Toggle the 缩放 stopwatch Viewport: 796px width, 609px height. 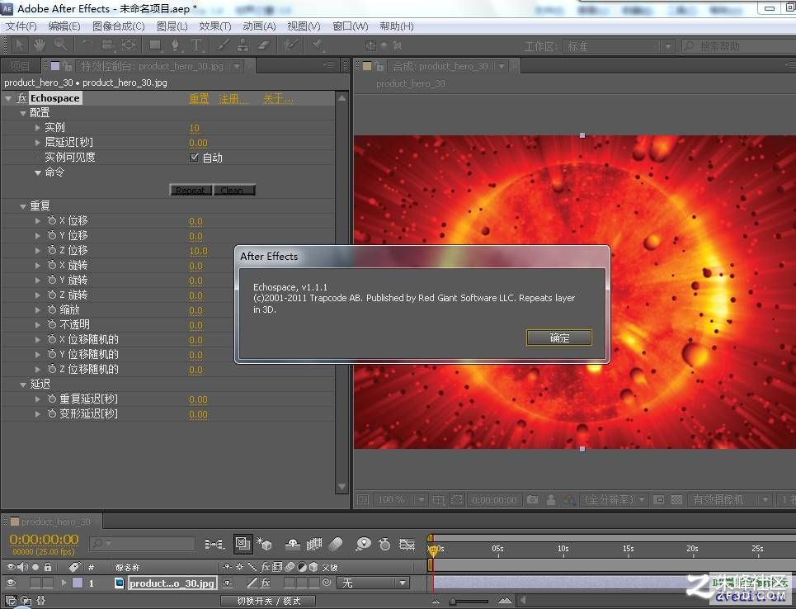coord(52,309)
